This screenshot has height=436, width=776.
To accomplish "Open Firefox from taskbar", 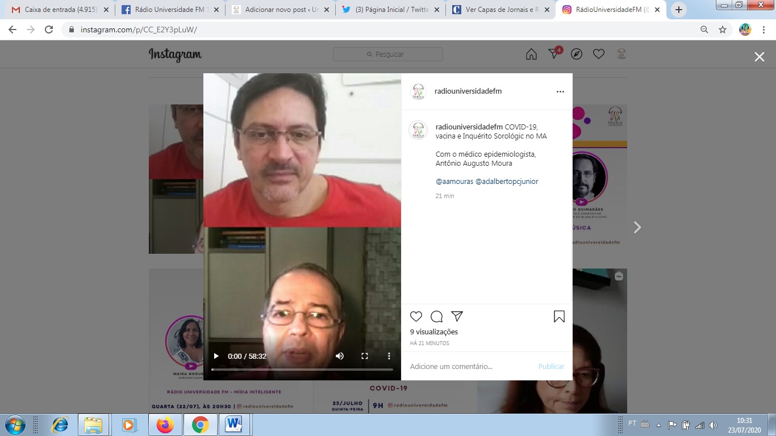I will [x=165, y=425].
